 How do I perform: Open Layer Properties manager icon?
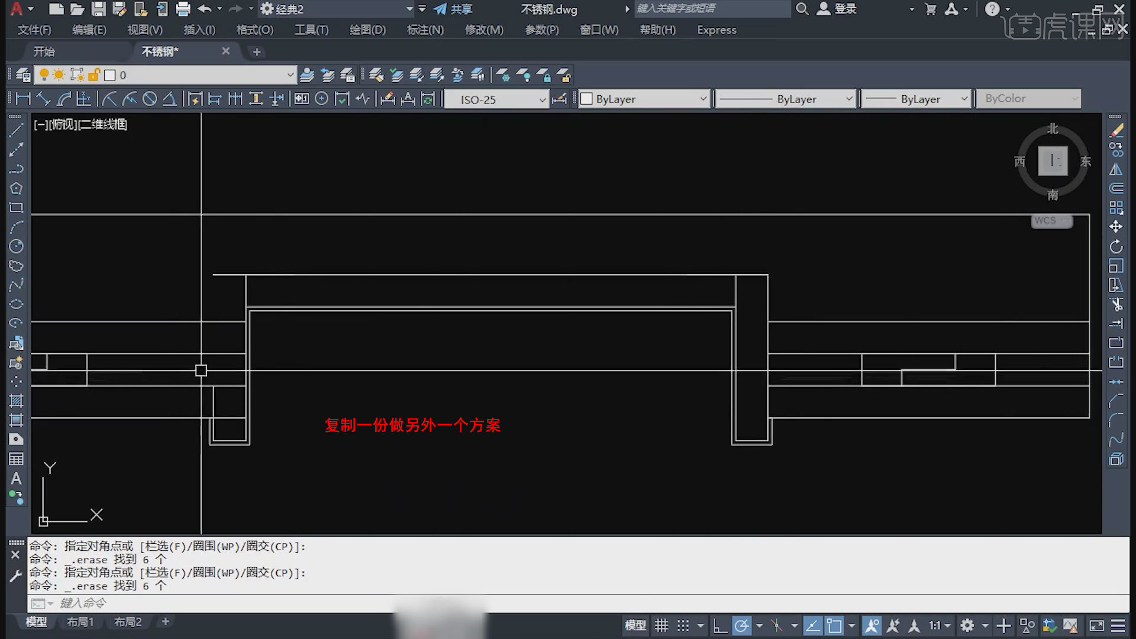tap(23, 75)
